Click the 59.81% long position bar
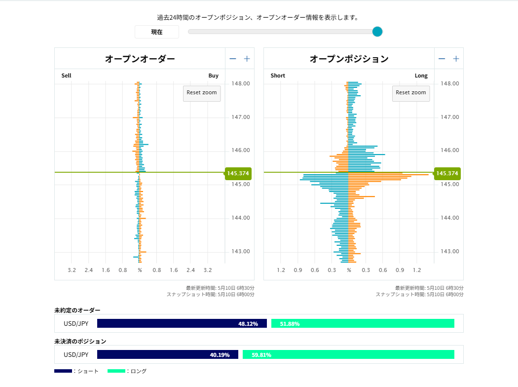Screen dimensions: 518x387 [348, 354]
